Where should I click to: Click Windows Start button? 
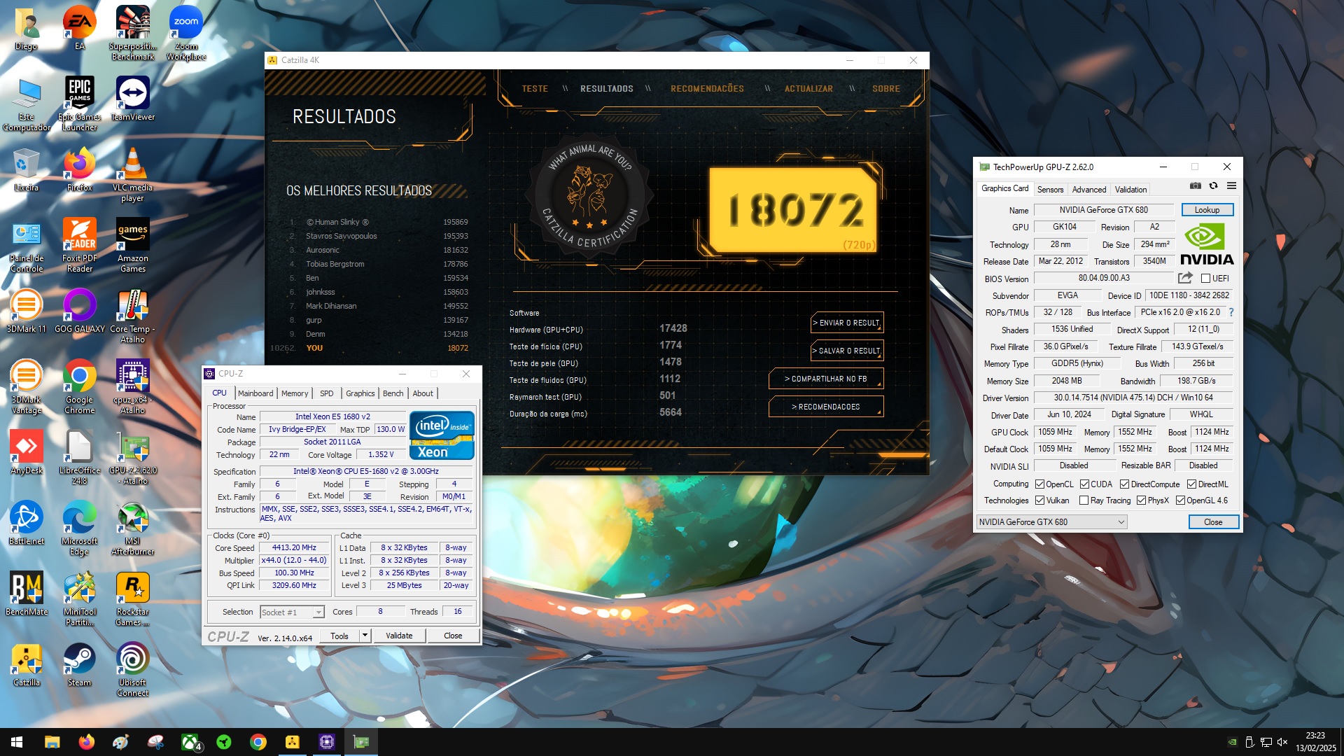point(17,742)
